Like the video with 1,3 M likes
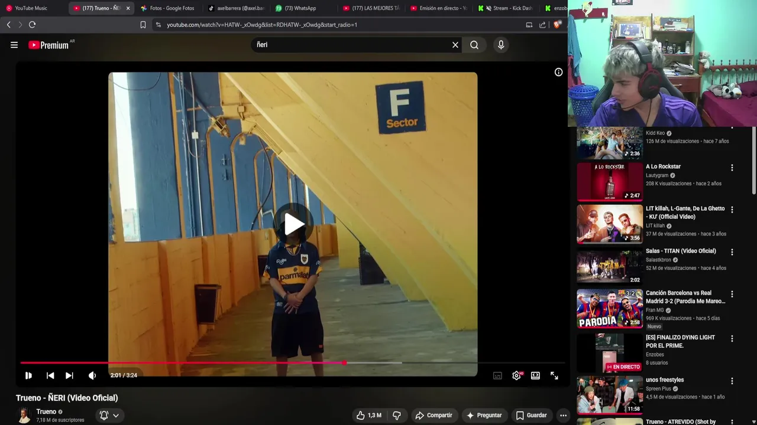This screenshot has width=757, height=425. pos(368,415)
